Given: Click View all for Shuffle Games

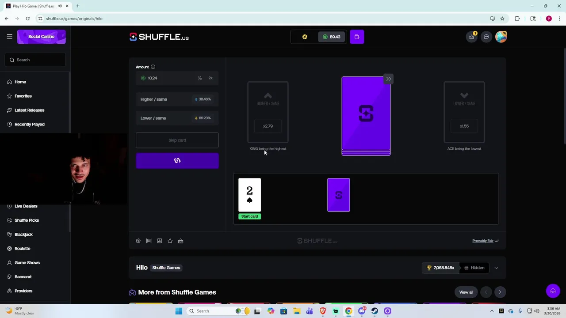Looking at the screenshot, I should (x=466, y=292).
